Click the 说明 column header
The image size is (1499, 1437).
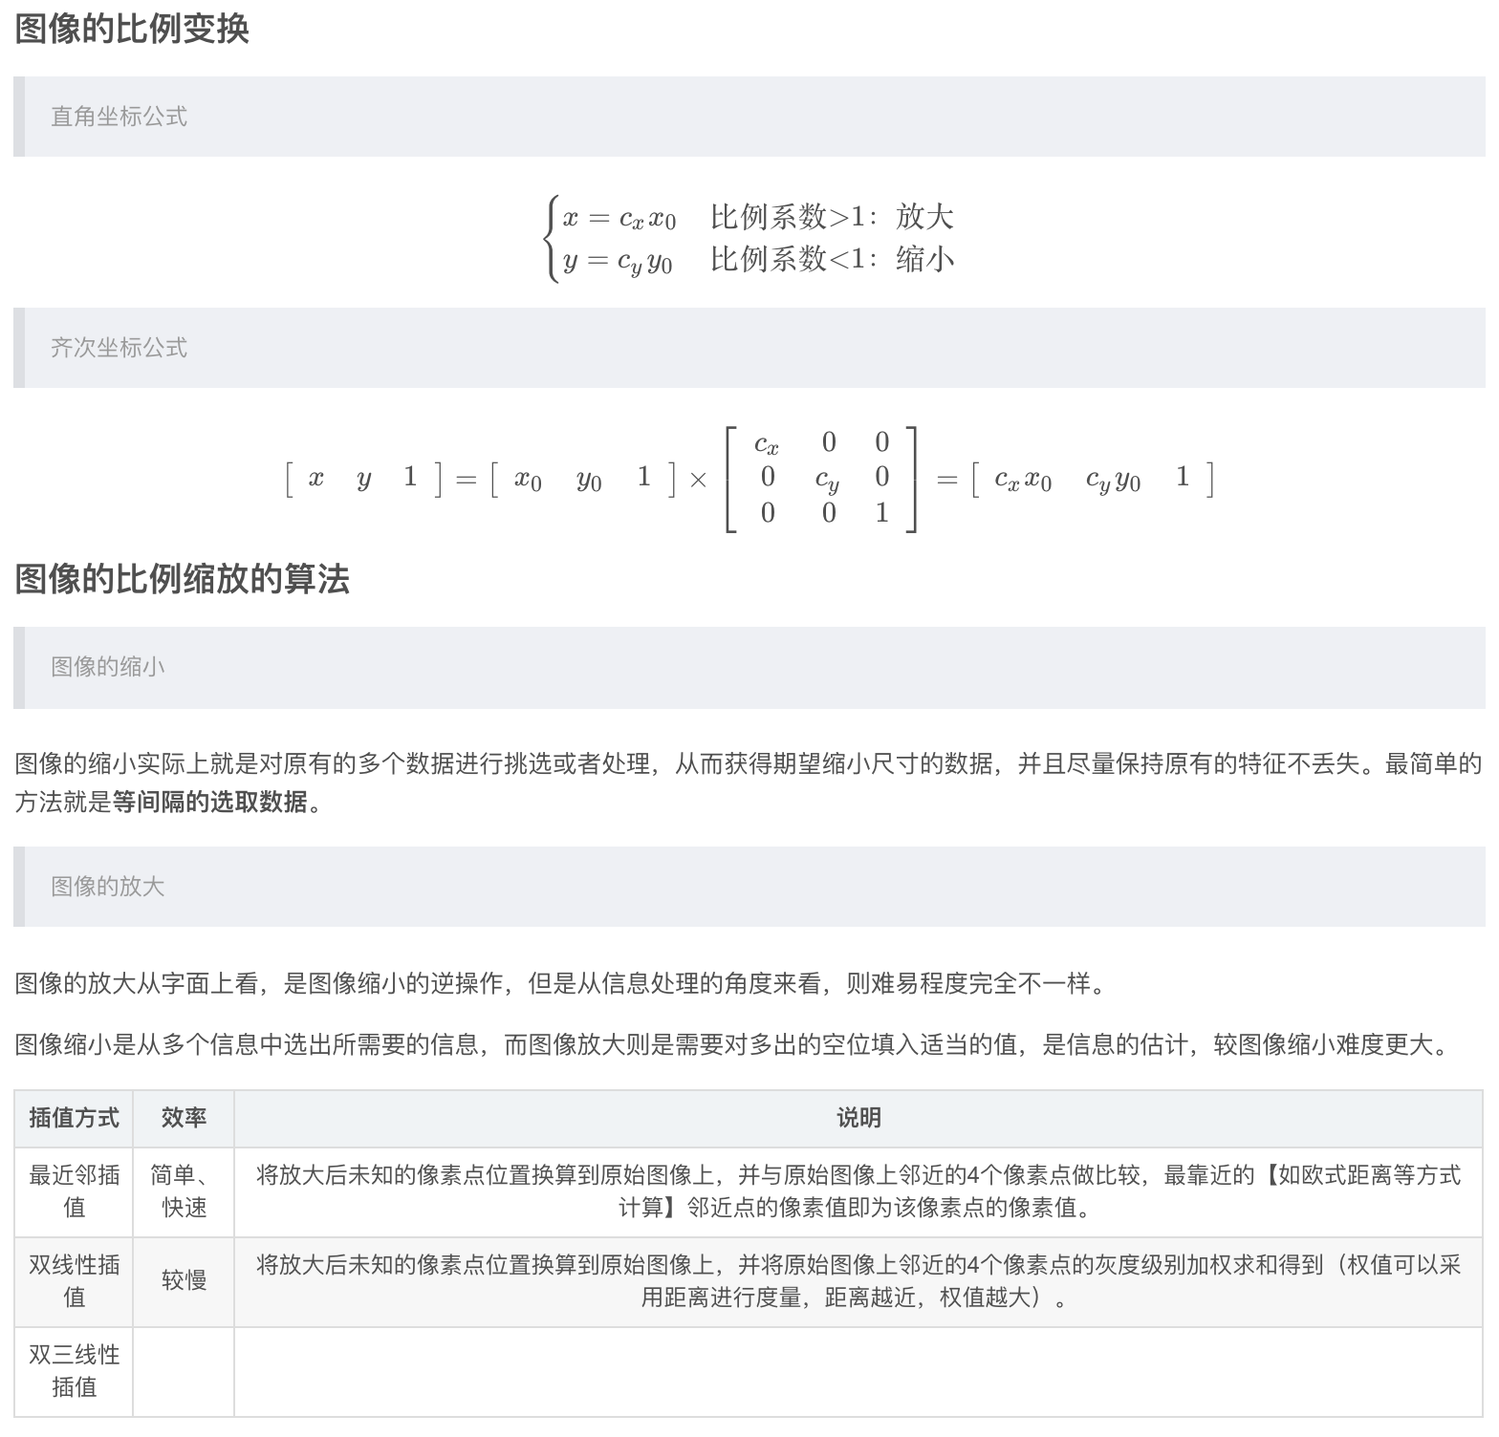pyautogui.click(x=858, y=1118)
